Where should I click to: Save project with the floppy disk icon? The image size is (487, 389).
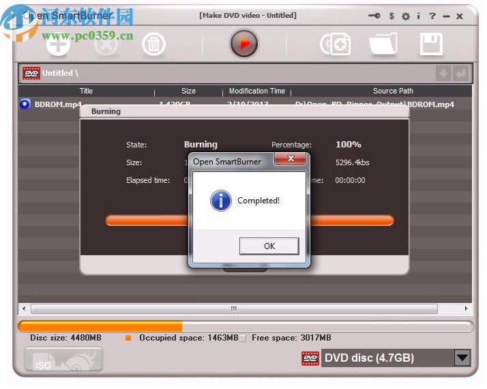431,44
